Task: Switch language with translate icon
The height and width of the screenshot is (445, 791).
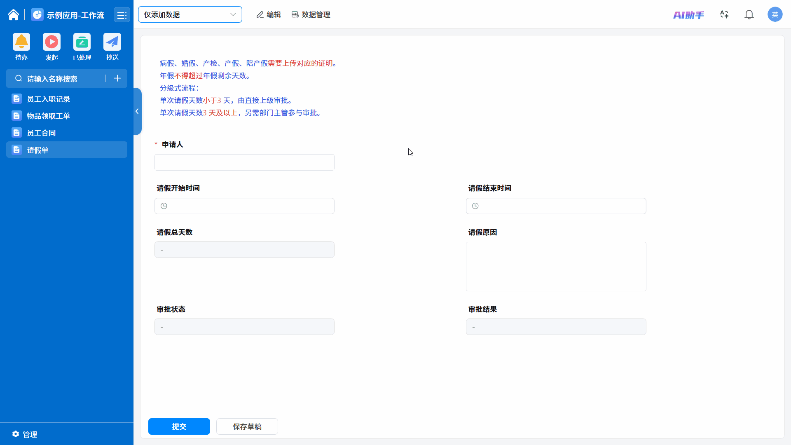Action: tap(724, 15)
